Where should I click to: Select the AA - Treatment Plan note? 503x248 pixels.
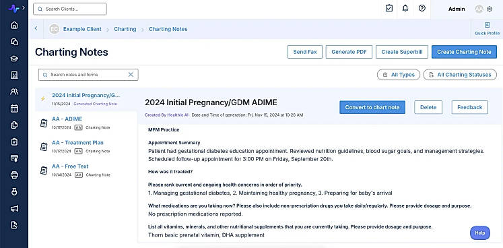click(86, 147)
